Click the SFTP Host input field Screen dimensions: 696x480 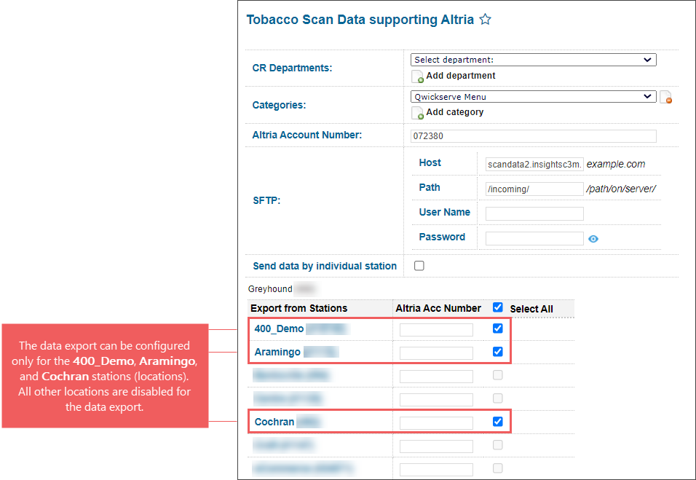pos(534,165)
